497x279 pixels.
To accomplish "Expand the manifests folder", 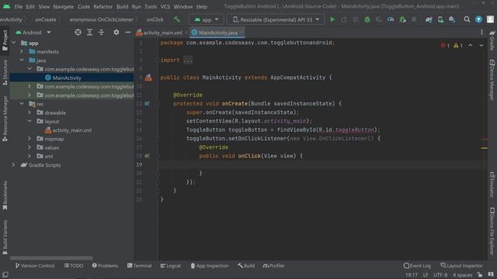I will (x=22, y=52).
